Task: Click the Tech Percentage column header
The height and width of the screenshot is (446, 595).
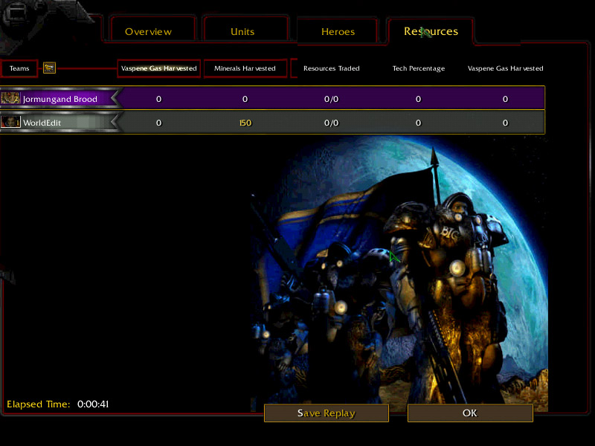Action: (x=419, y=68)
